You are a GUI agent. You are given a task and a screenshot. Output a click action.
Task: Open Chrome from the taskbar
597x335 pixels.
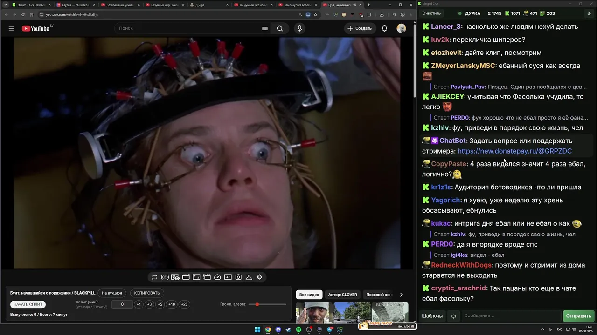268,330
